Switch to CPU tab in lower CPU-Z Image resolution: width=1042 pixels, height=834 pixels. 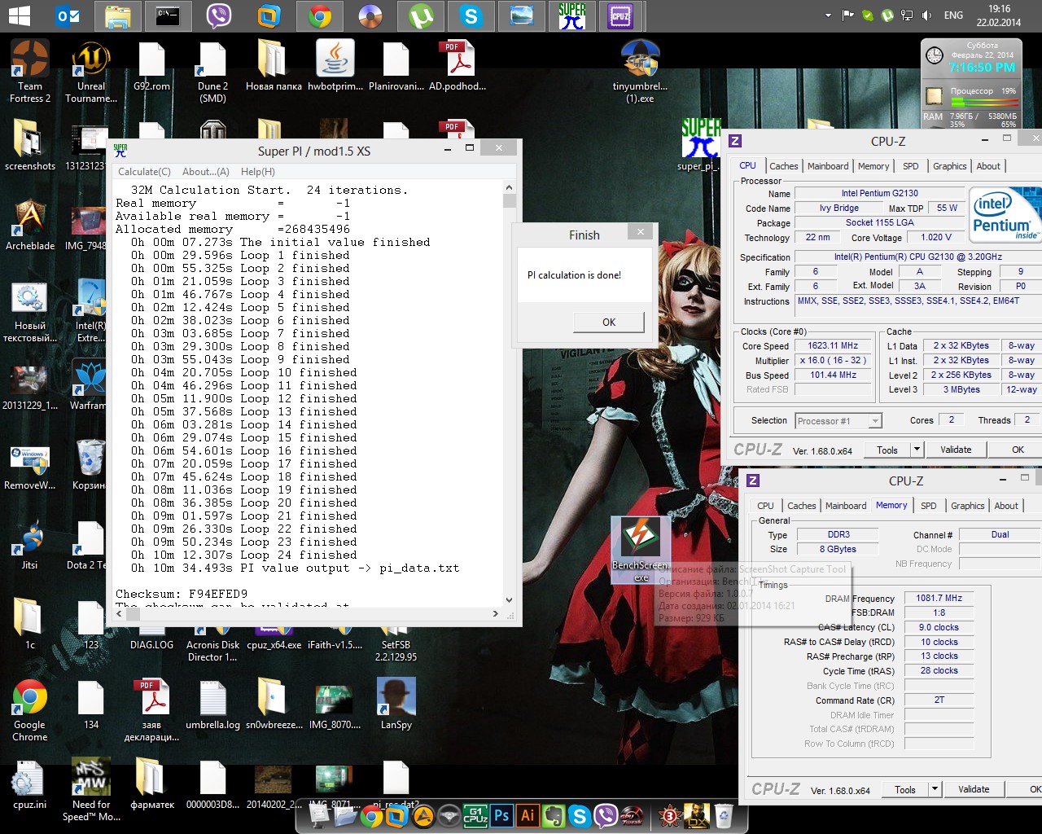[x=765, y=506]
